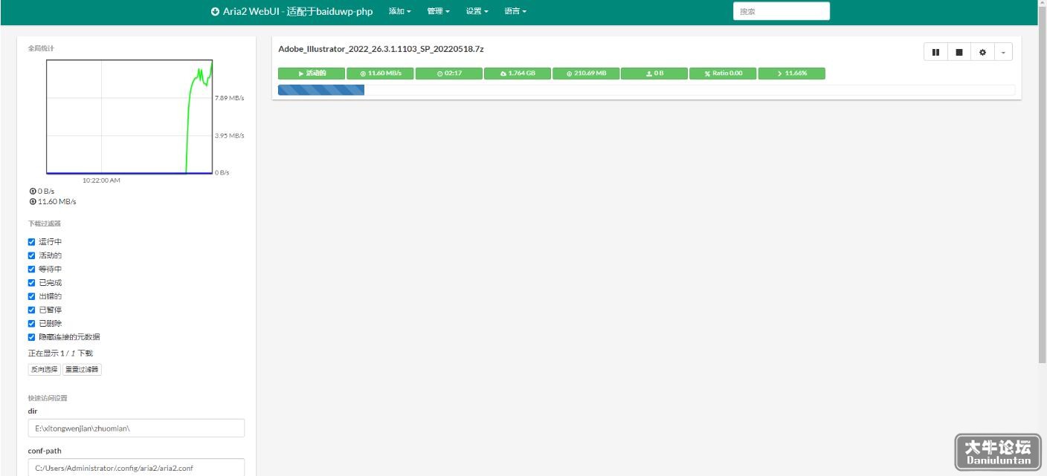Click the global speed graph
This screenshot has width=1047, height=476.
129,117
